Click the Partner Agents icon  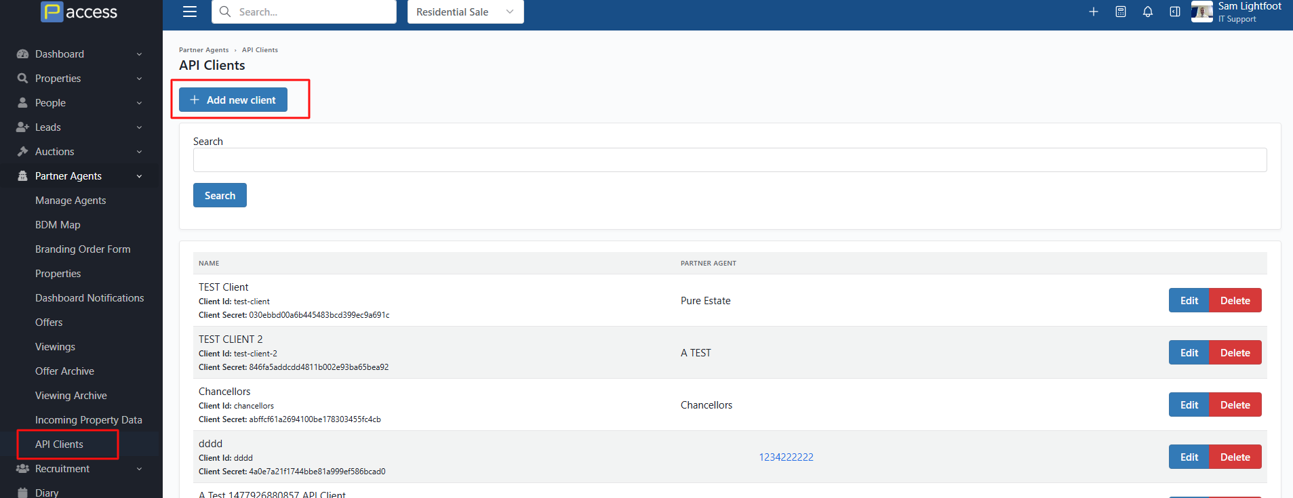click(x=22, y=176)
